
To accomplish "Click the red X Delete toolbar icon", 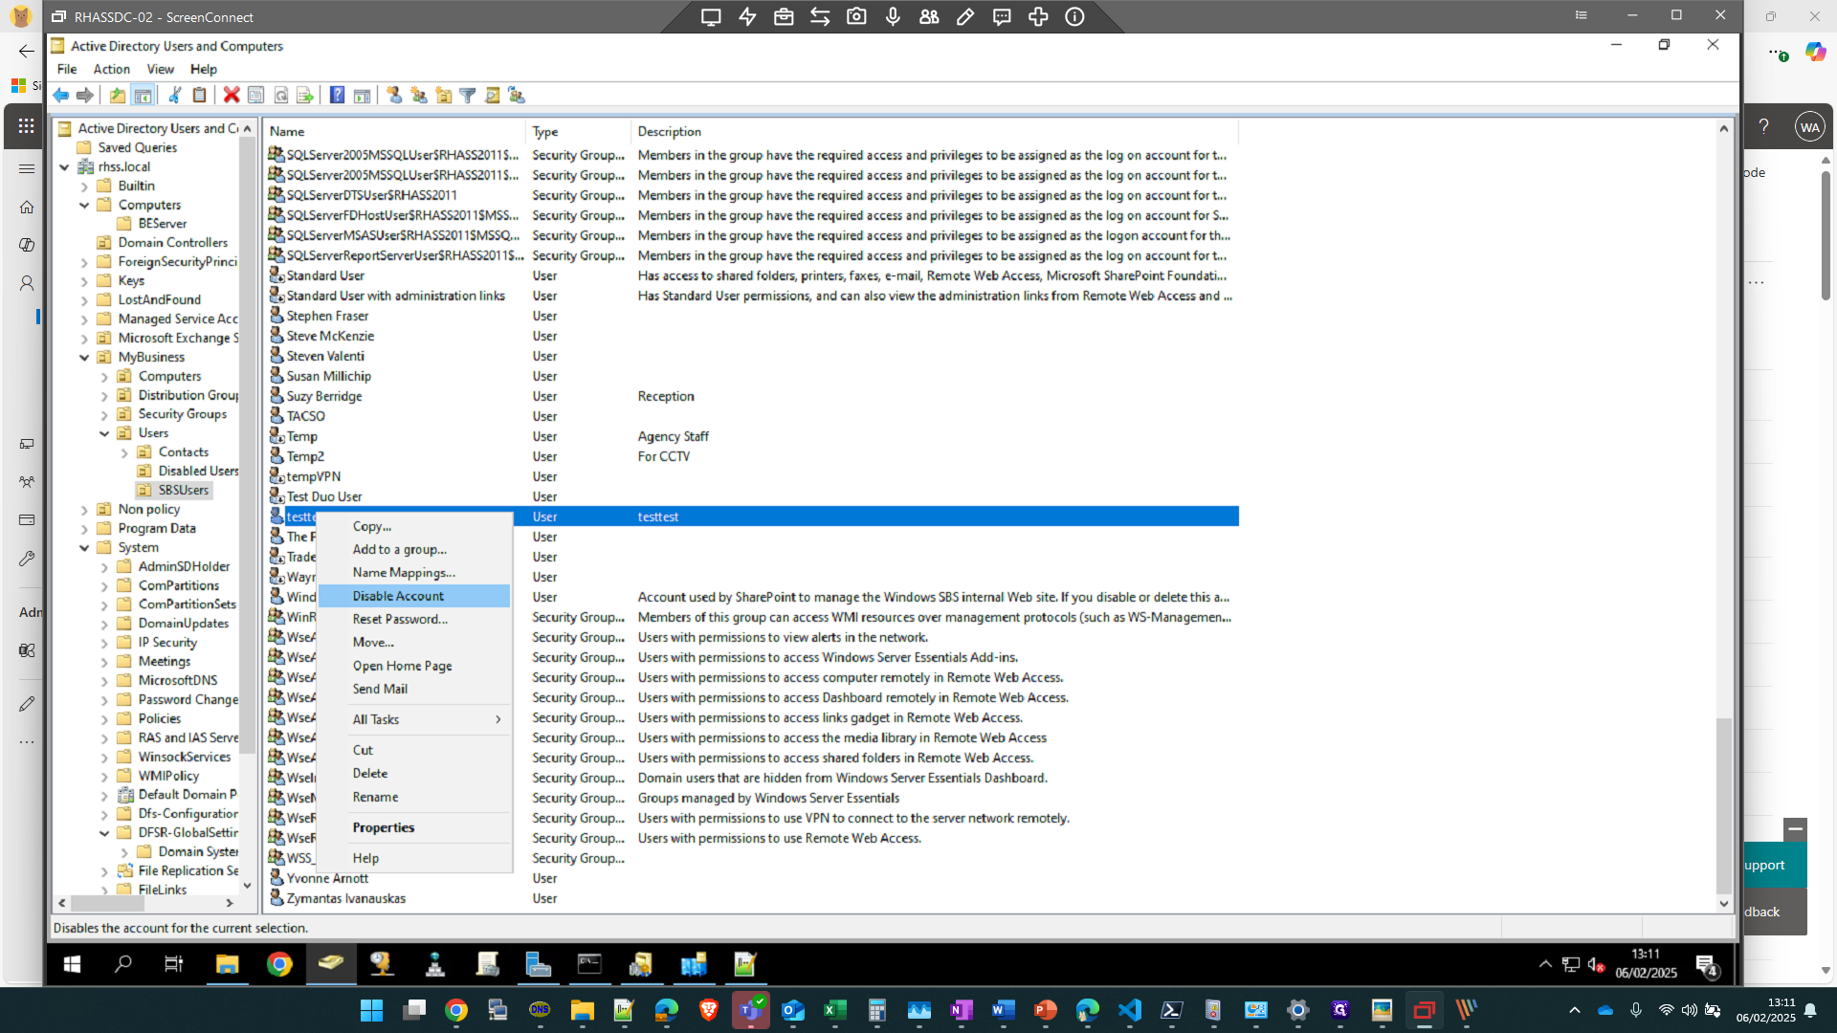I will click(x=232, y=95).
